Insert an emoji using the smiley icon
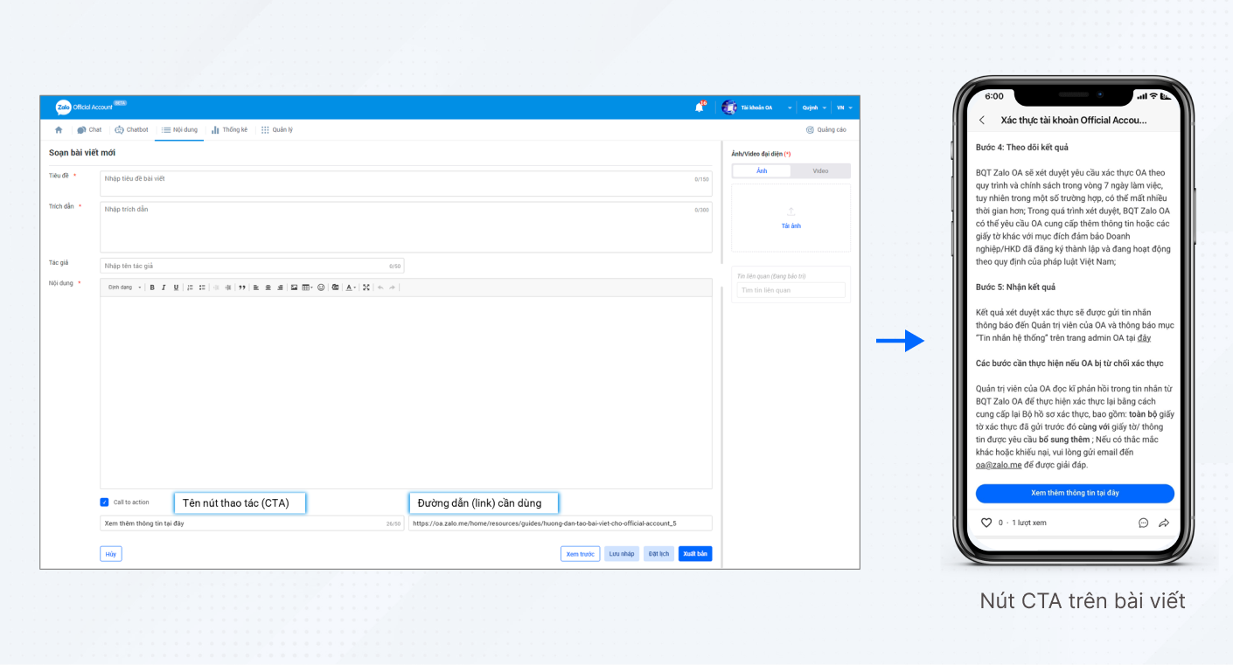Screen dimensions: 1233x665 pyautogui.click(x=321, y=287)
